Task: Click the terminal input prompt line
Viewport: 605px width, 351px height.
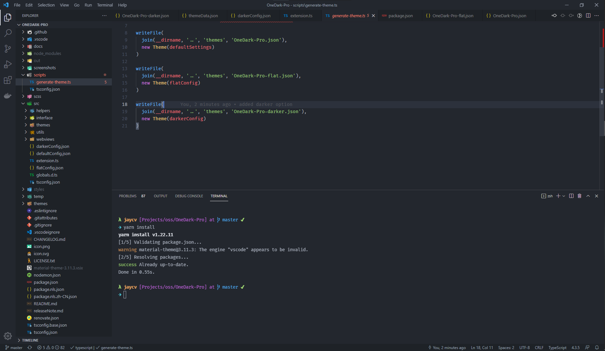Action: (x=125, y=294)
